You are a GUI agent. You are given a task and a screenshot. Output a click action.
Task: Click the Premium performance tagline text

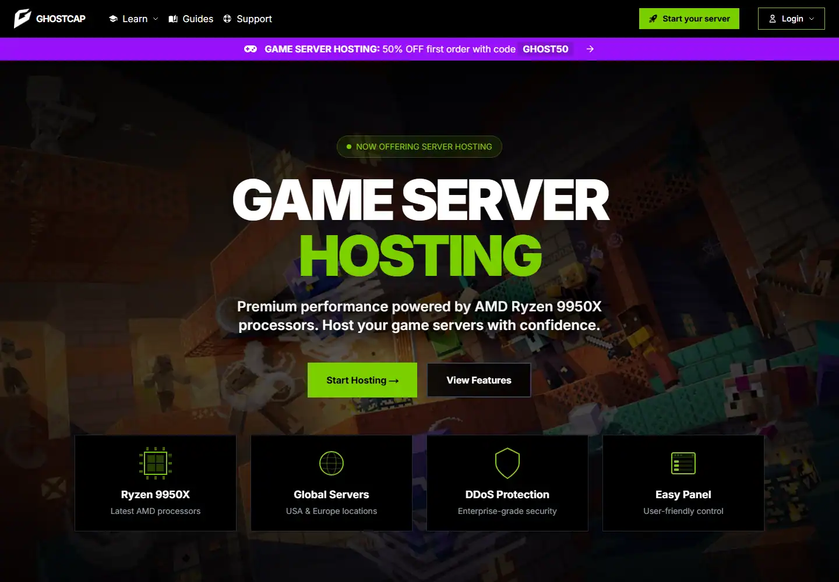pyautogui.click(x=419, y=315)
